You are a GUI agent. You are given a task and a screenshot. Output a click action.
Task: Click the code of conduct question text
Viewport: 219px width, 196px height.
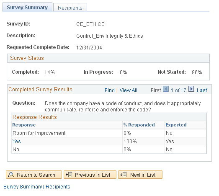pyautogui.click(x=123, y=106)
